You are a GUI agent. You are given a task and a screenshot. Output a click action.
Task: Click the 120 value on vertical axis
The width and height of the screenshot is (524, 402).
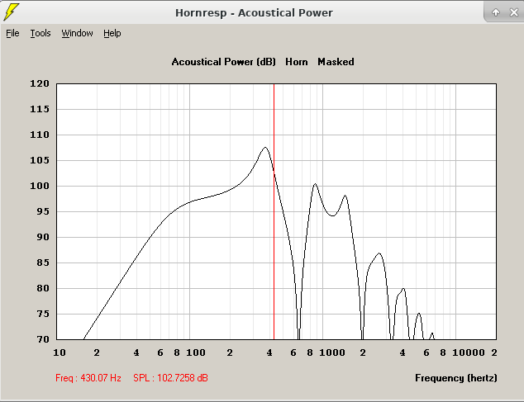coord(40,83)
